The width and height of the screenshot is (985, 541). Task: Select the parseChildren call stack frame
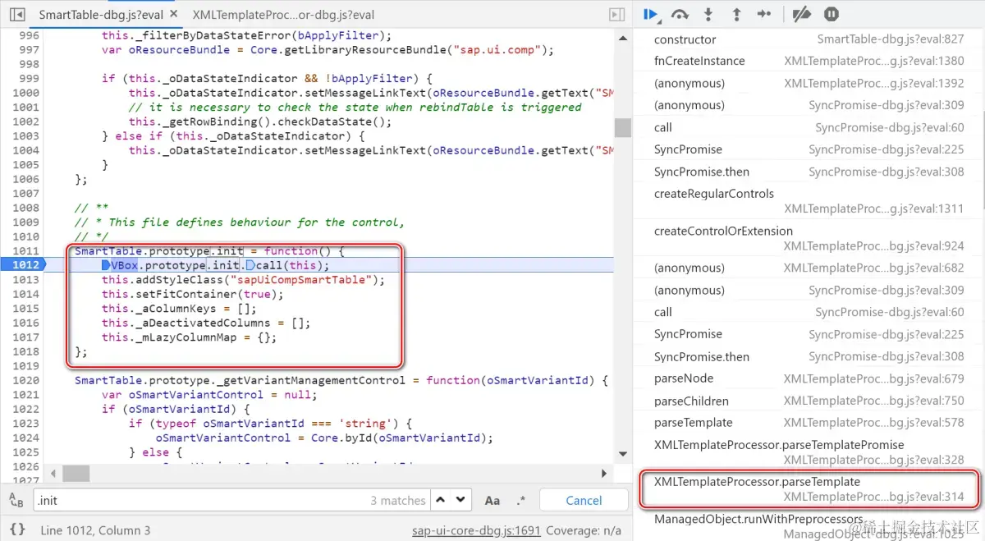tap(809, 401)
